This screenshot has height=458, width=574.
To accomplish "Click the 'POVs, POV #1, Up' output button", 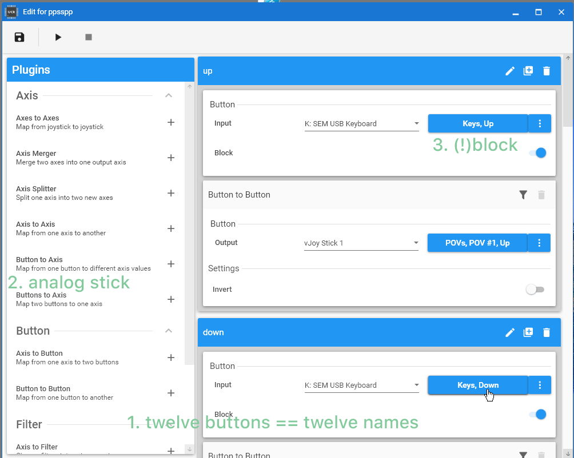I will coord(477,243).
